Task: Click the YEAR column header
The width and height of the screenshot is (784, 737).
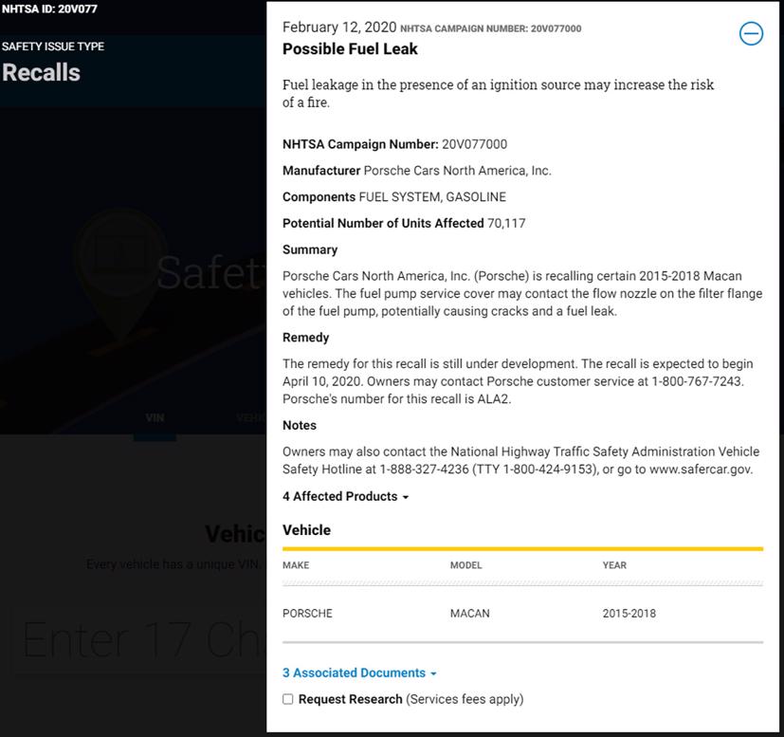Action: point(614,565)
